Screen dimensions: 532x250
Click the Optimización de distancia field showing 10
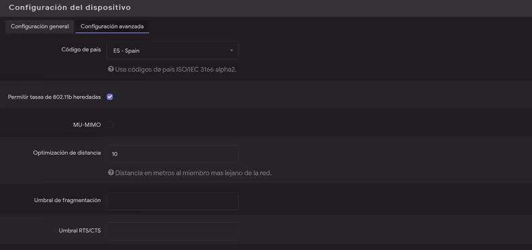tap(173, 154)
